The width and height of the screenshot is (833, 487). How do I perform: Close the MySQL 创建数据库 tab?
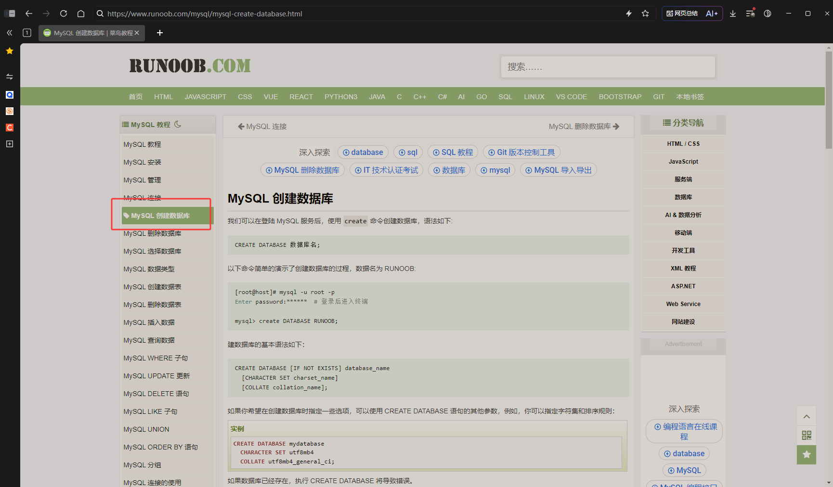(137, 33)
